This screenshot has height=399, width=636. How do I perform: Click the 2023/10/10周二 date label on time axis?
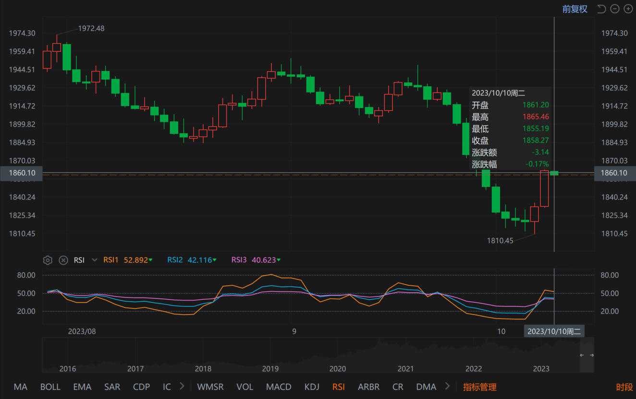tap(554, 331)
